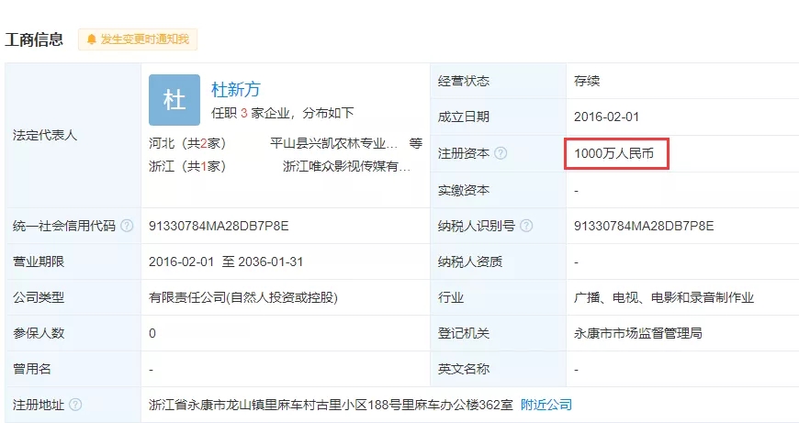This screenshot has height=423, width=799.
Task: Click business term 2016-02-01 至 2036-01-31
Action: click(x=226, y=262)
